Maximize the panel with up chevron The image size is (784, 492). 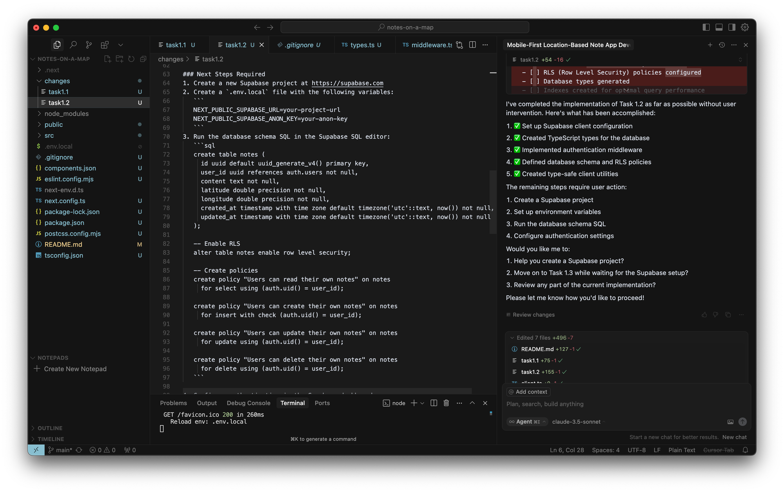pyautogui.click(x=472, y=403)
